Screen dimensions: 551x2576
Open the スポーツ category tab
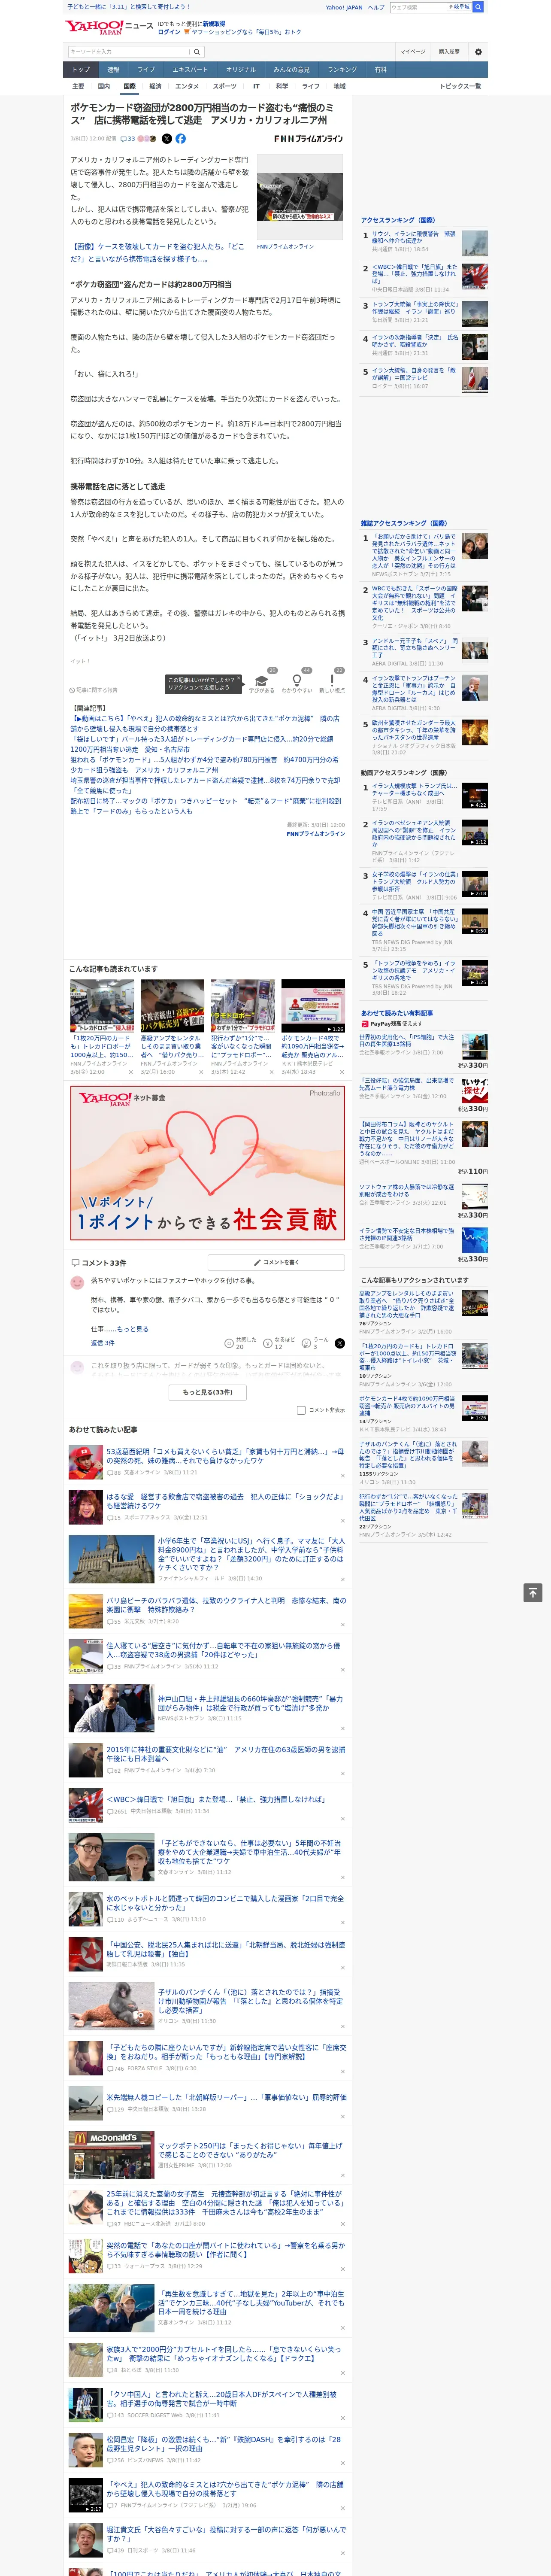pos(225,86)
